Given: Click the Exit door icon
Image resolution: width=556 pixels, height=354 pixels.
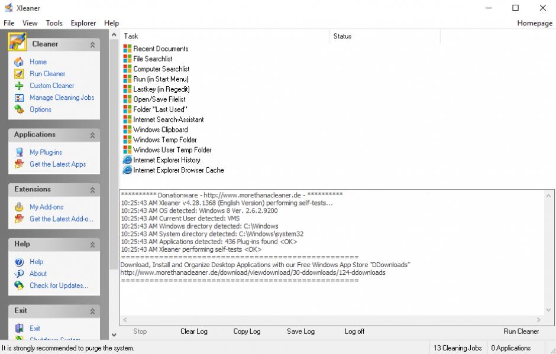Looking at the screenshot, I should coord(19,328).
